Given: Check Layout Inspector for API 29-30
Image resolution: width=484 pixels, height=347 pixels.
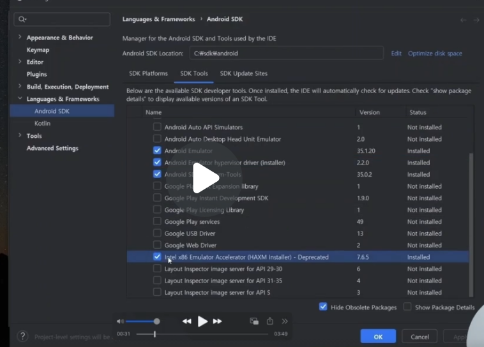Looking at the screenshot, I should coord(157,269).
